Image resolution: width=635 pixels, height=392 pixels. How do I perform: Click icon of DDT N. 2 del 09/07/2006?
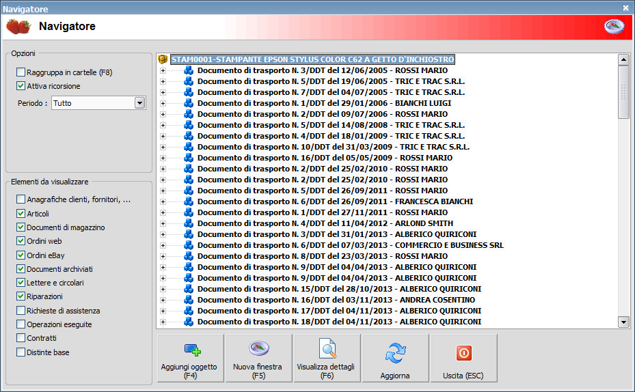coord(189,114)
